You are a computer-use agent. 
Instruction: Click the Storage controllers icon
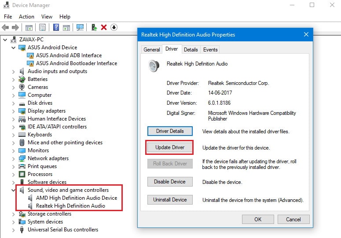point(22,214)
